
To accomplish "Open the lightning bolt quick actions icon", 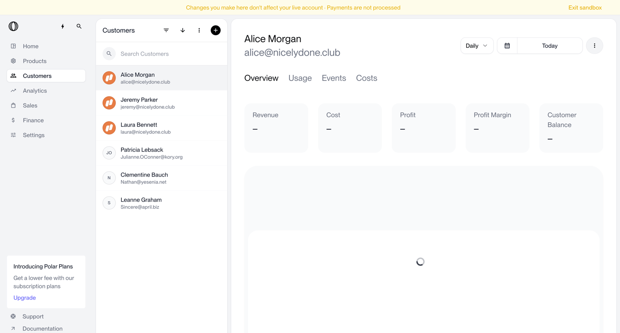I will 63,26.
